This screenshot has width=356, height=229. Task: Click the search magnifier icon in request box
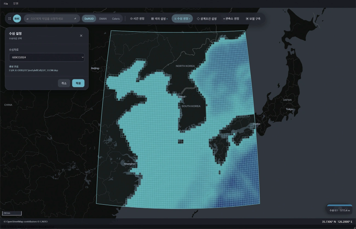coord(28,19)
